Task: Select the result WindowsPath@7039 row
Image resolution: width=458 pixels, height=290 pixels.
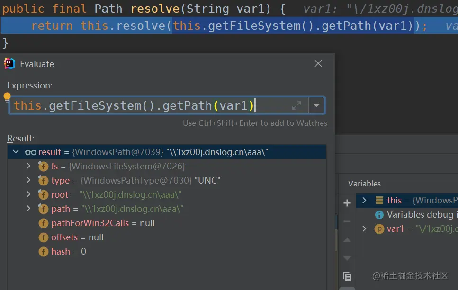Action: point(167,152)
